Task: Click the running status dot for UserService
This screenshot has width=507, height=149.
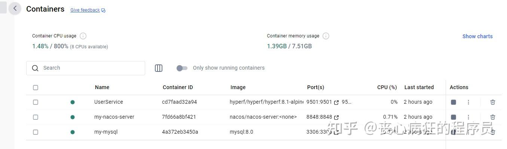Action: click(x=73, y=102)
